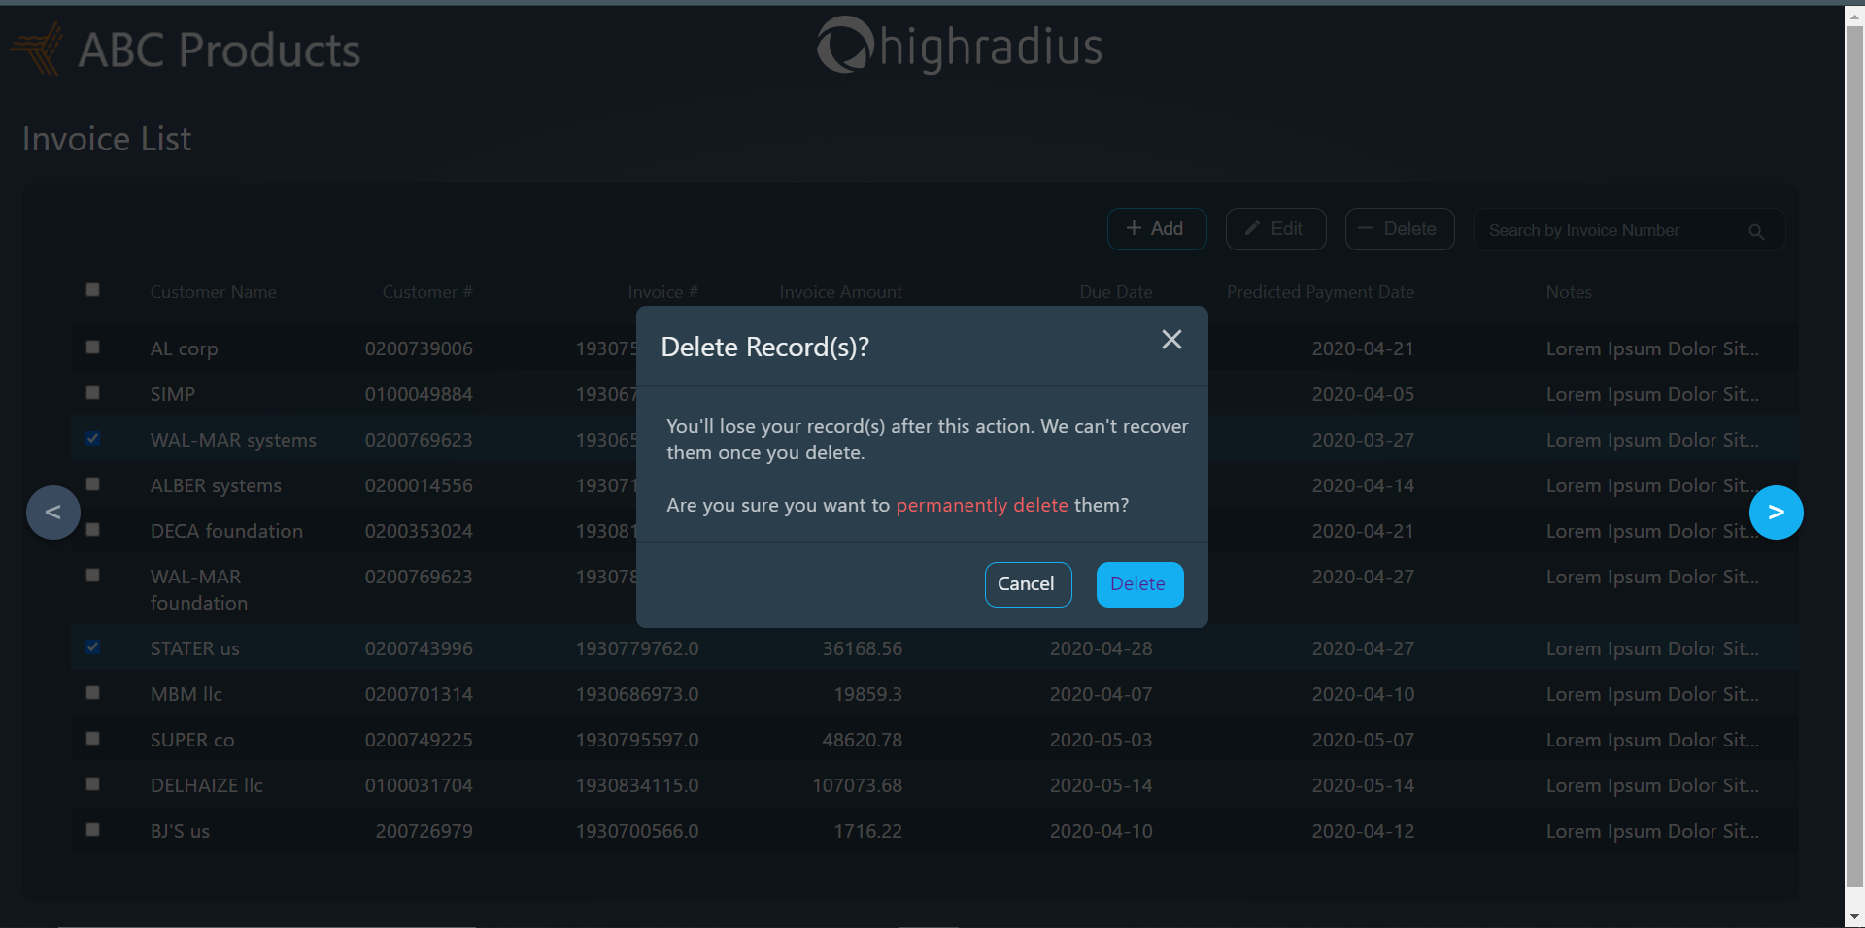Screen dimensions: 1865x928
Task: Check the DELHAIZE llc row checkbox
Action: pos(92,783)
